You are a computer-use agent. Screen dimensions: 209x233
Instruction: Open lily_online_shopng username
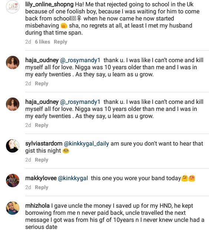[x=49, y=4]
